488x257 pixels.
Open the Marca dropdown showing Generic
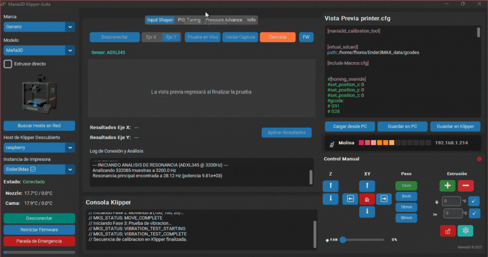[x=39, y=27]
